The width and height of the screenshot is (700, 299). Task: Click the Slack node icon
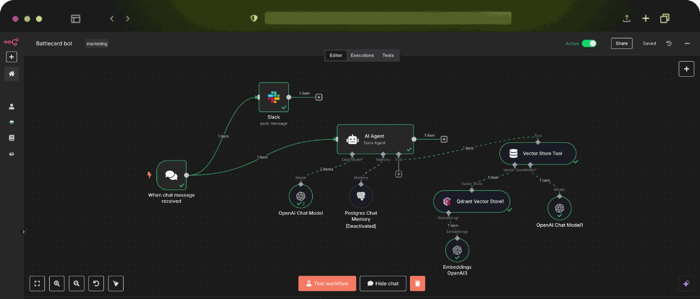point(274,97)
